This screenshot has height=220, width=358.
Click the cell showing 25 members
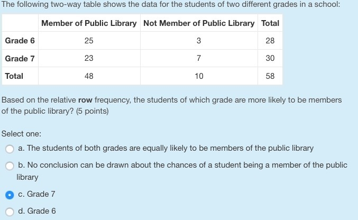click(89, 41)
